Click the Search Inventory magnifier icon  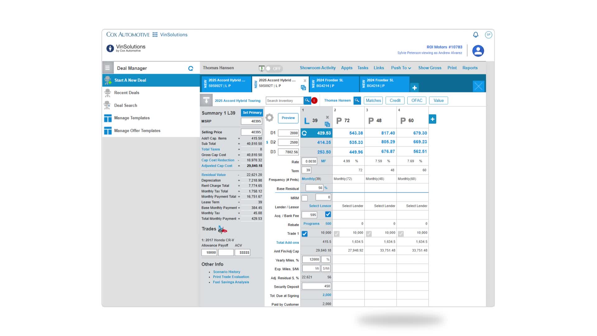307,100
